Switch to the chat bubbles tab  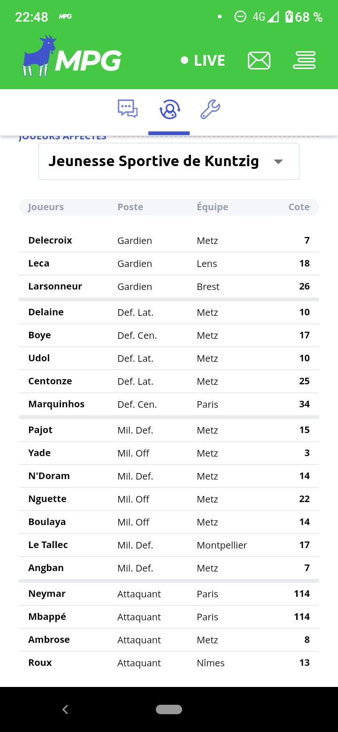click(x=127, y=109)
